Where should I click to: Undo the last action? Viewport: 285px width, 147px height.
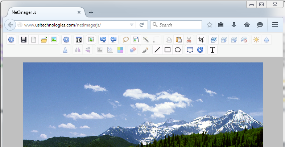pyautogui.click(x=103, y=40)
